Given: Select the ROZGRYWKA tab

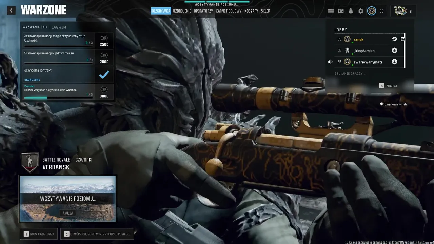Looking at the screenshot, I should (161, 11).
